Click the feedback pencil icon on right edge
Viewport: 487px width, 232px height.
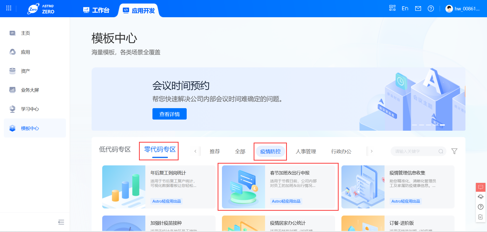tap(480, 217)
